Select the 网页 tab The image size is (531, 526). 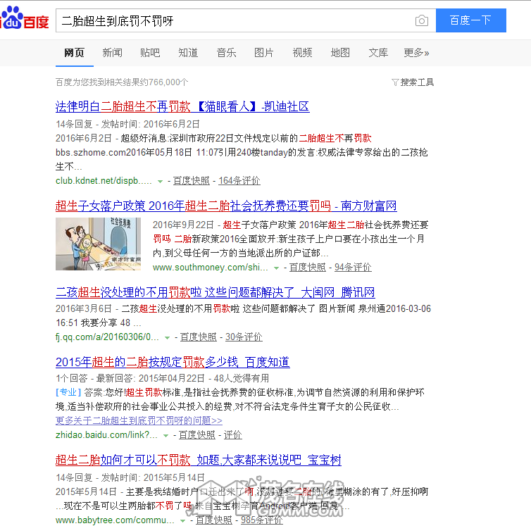click(x=74, y=53)
